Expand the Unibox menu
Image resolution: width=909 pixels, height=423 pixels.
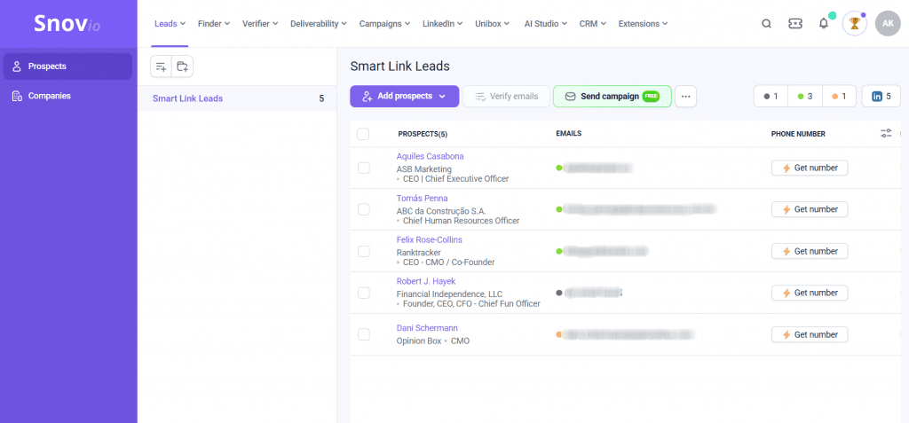(x=492, y=24)
